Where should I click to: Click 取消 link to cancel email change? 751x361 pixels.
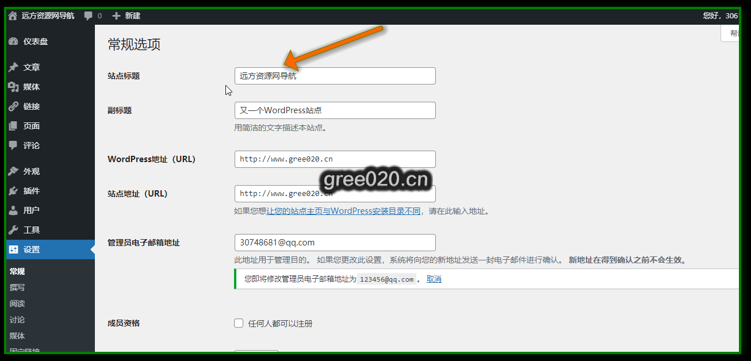tap(434, 279)
